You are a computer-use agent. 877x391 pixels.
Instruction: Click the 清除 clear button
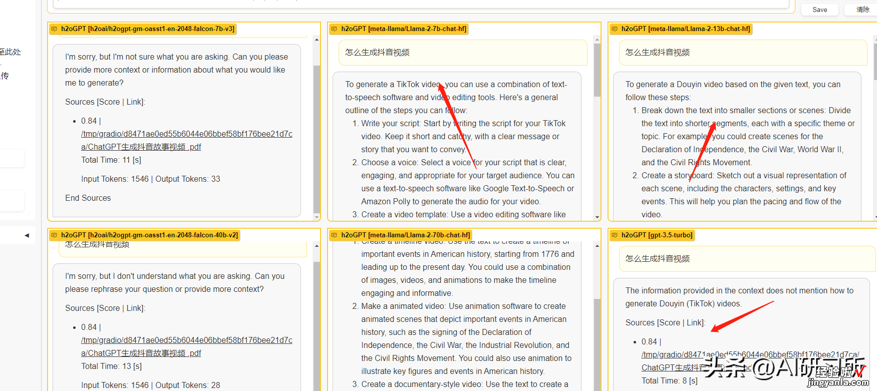(x=862, y=10)
